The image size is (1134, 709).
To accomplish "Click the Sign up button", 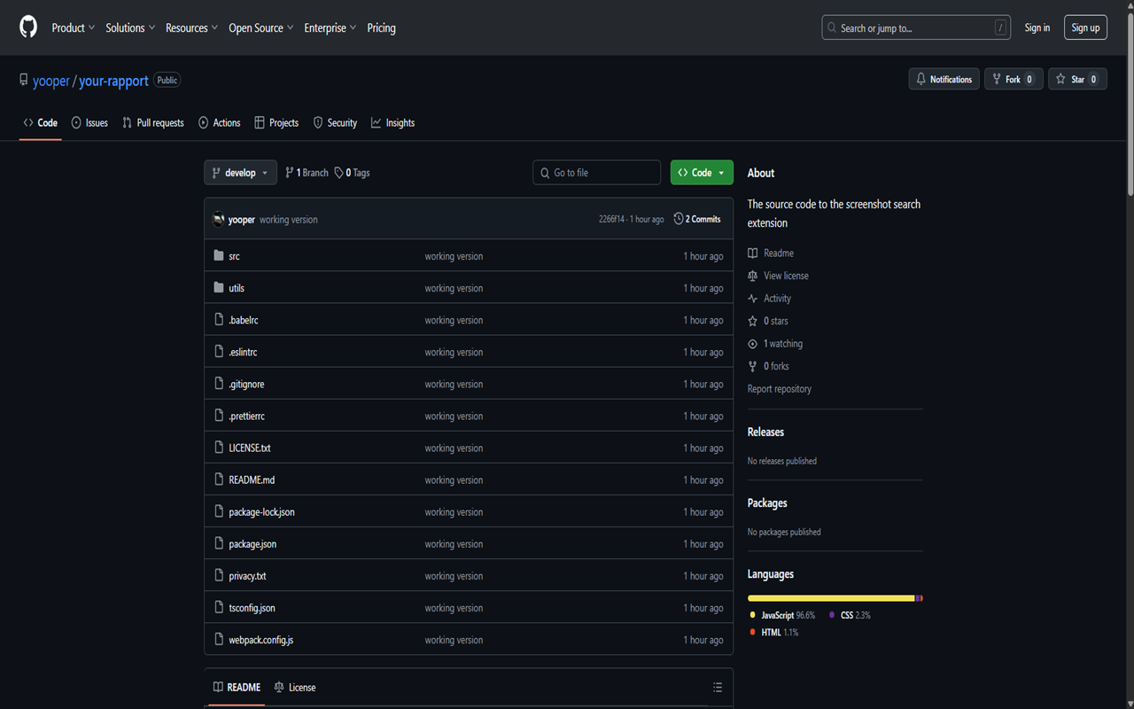I will pyautogui.click(x=1085, y=28).
